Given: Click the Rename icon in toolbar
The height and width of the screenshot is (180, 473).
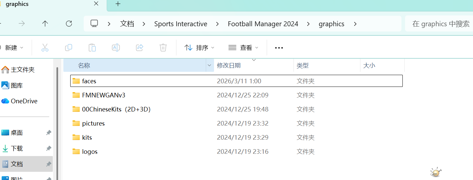Looking at the screenshot, I should click(x=116, y=48).
